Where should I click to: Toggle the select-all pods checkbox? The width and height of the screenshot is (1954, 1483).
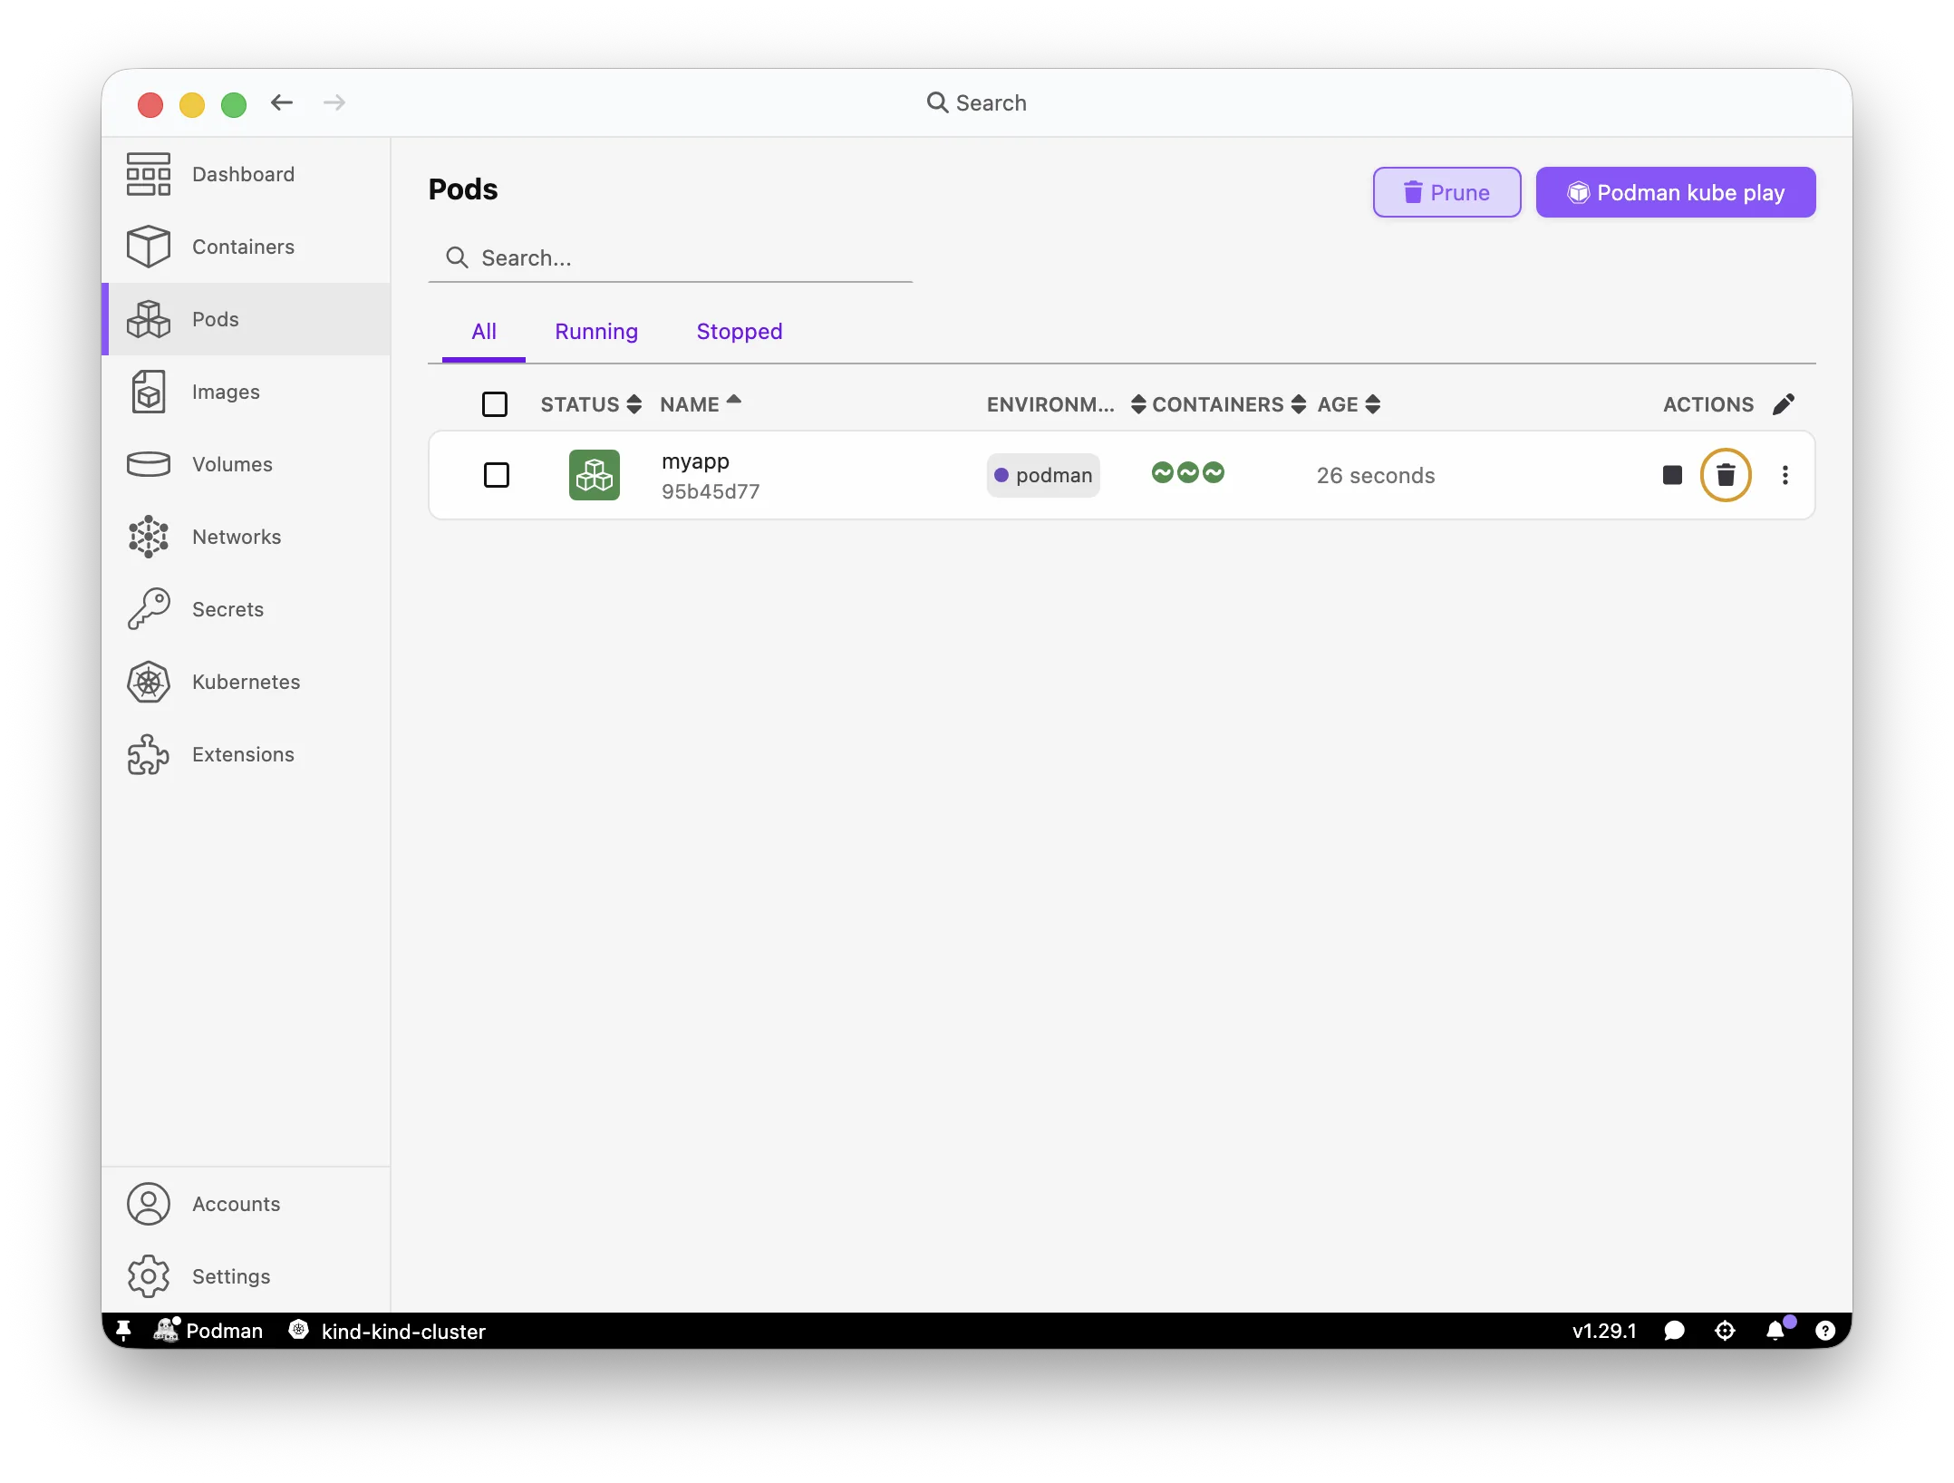[495, 404]
